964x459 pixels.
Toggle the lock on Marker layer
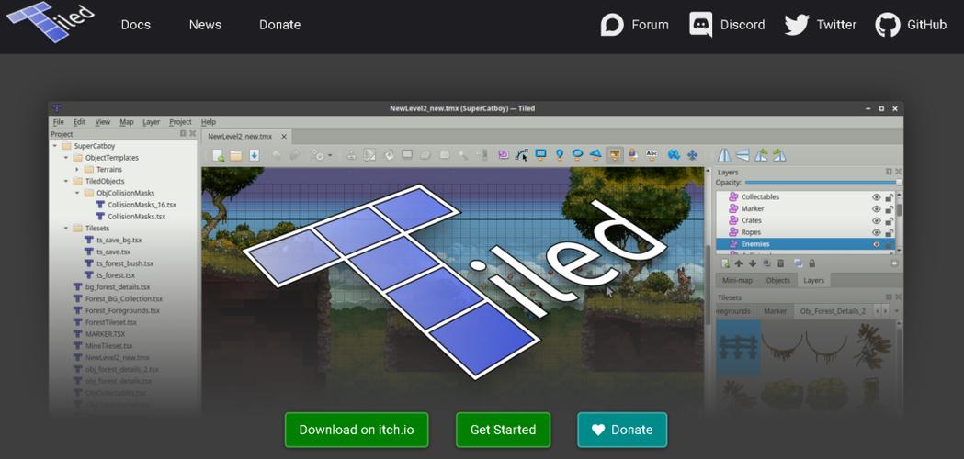point(889,209)
